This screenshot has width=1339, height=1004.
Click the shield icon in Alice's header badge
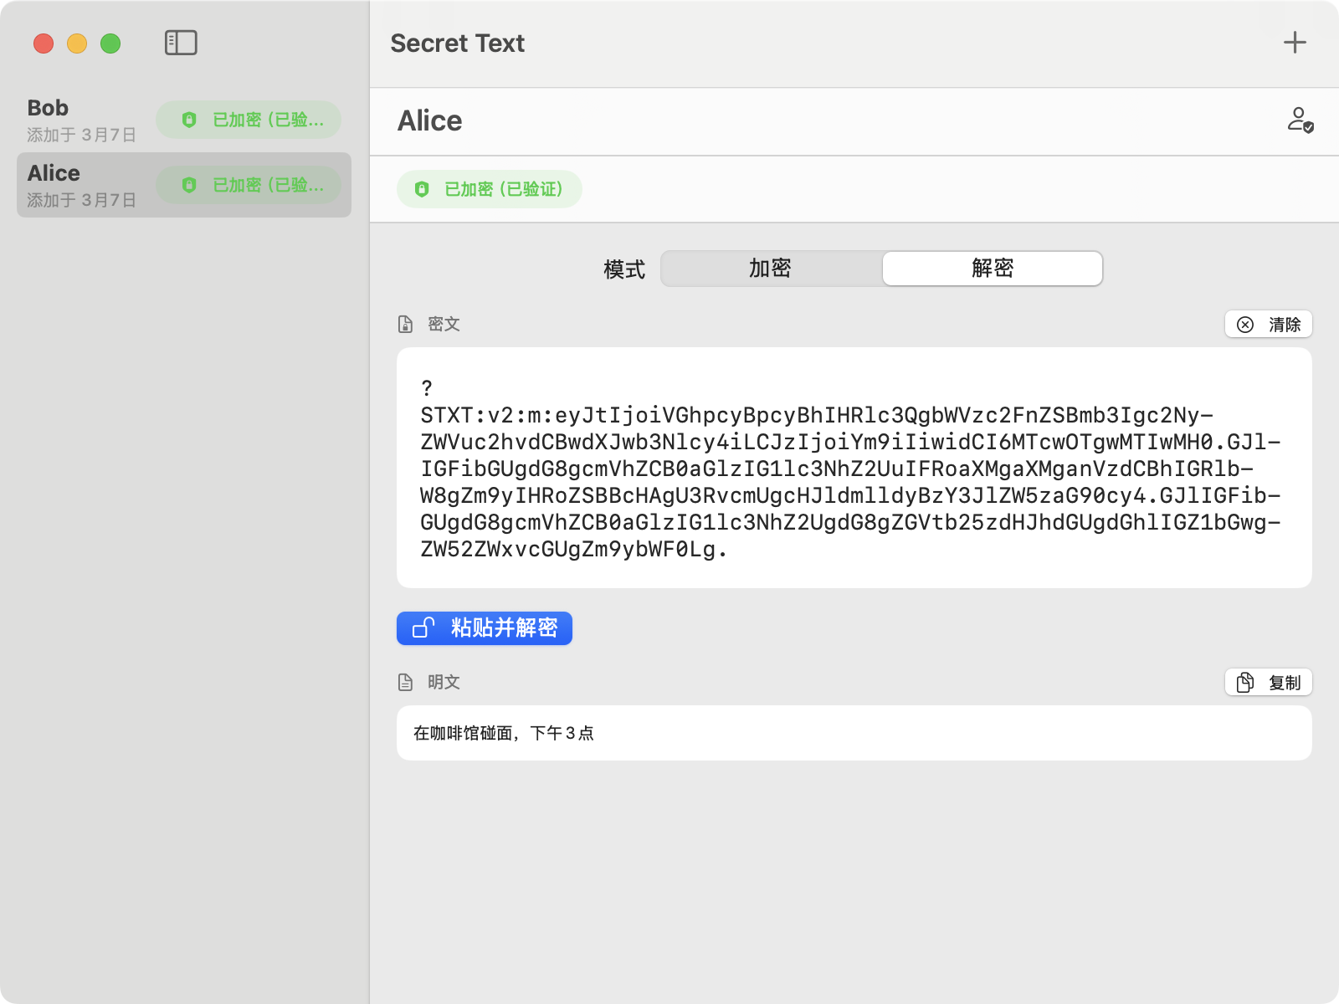[422, 189]
